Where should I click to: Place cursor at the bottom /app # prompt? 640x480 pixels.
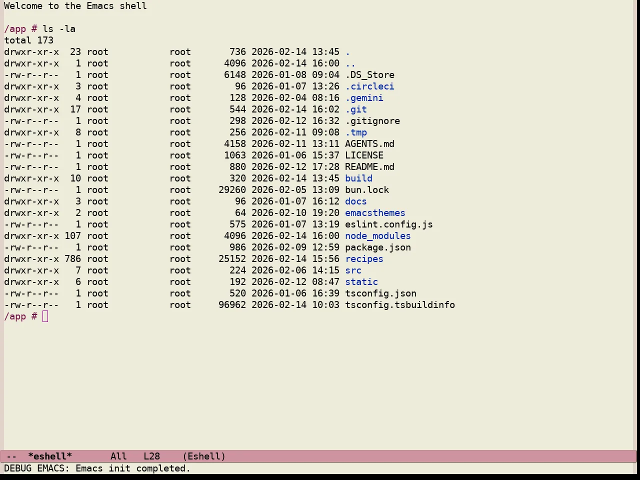point(45,316)
